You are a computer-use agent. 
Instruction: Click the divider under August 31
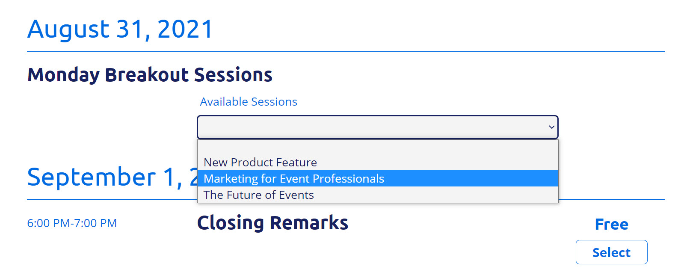337,51
